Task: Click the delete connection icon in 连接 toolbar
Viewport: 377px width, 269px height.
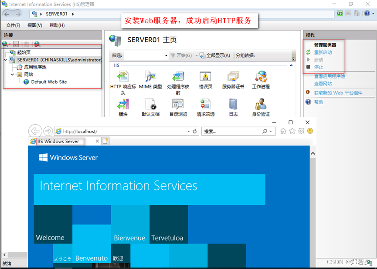Action: (37, 44)
